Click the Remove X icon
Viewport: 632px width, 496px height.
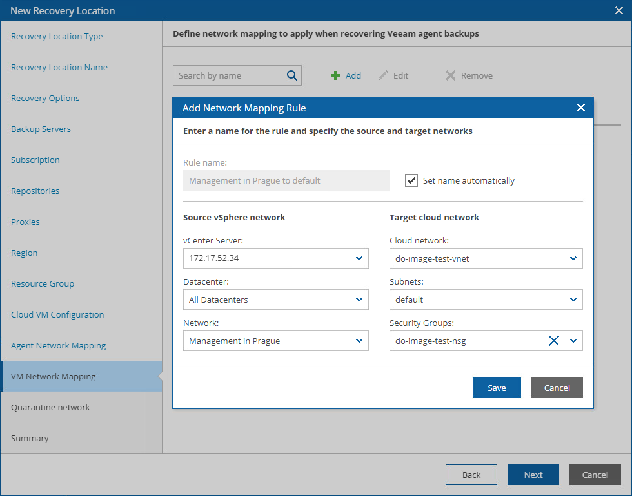click(x=450, y=75)
